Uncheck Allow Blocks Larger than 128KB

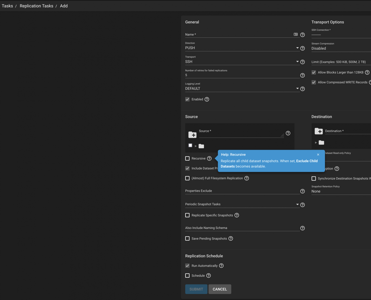[x=314, y=72]
